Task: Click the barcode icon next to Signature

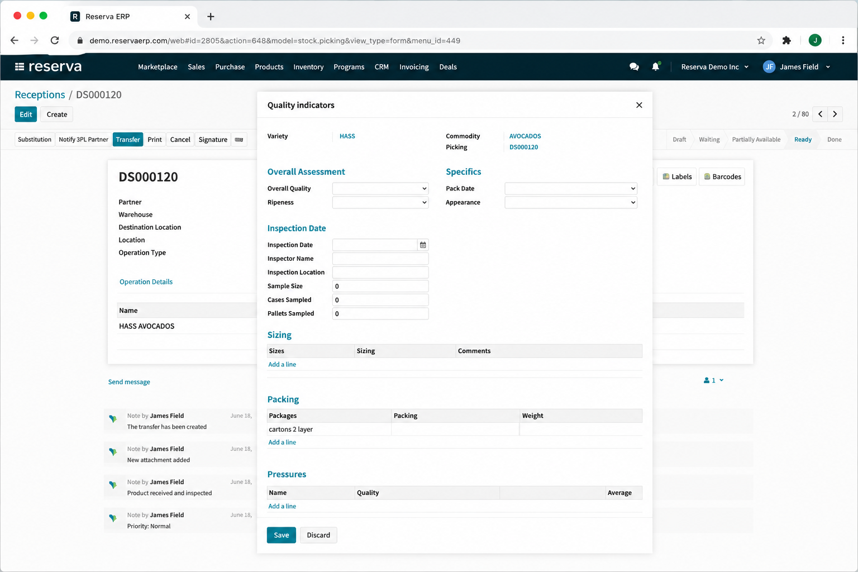Action: (x=239, y=140)
